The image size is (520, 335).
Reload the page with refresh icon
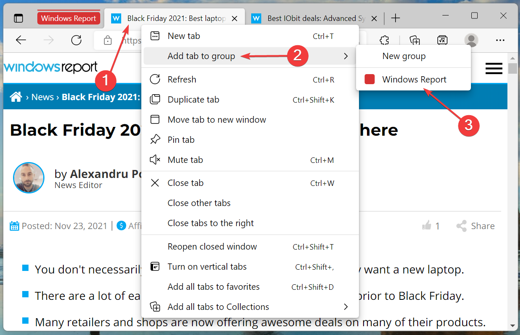[x=76, y=40]
